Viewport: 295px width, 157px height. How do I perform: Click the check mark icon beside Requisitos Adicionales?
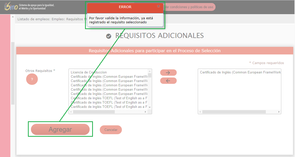(x=109, y=36)
